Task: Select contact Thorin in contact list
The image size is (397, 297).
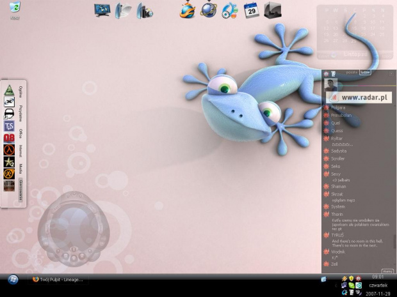Action: [x=337, y=215]
